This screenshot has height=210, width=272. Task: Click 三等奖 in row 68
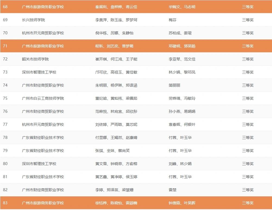click(248, 7)
